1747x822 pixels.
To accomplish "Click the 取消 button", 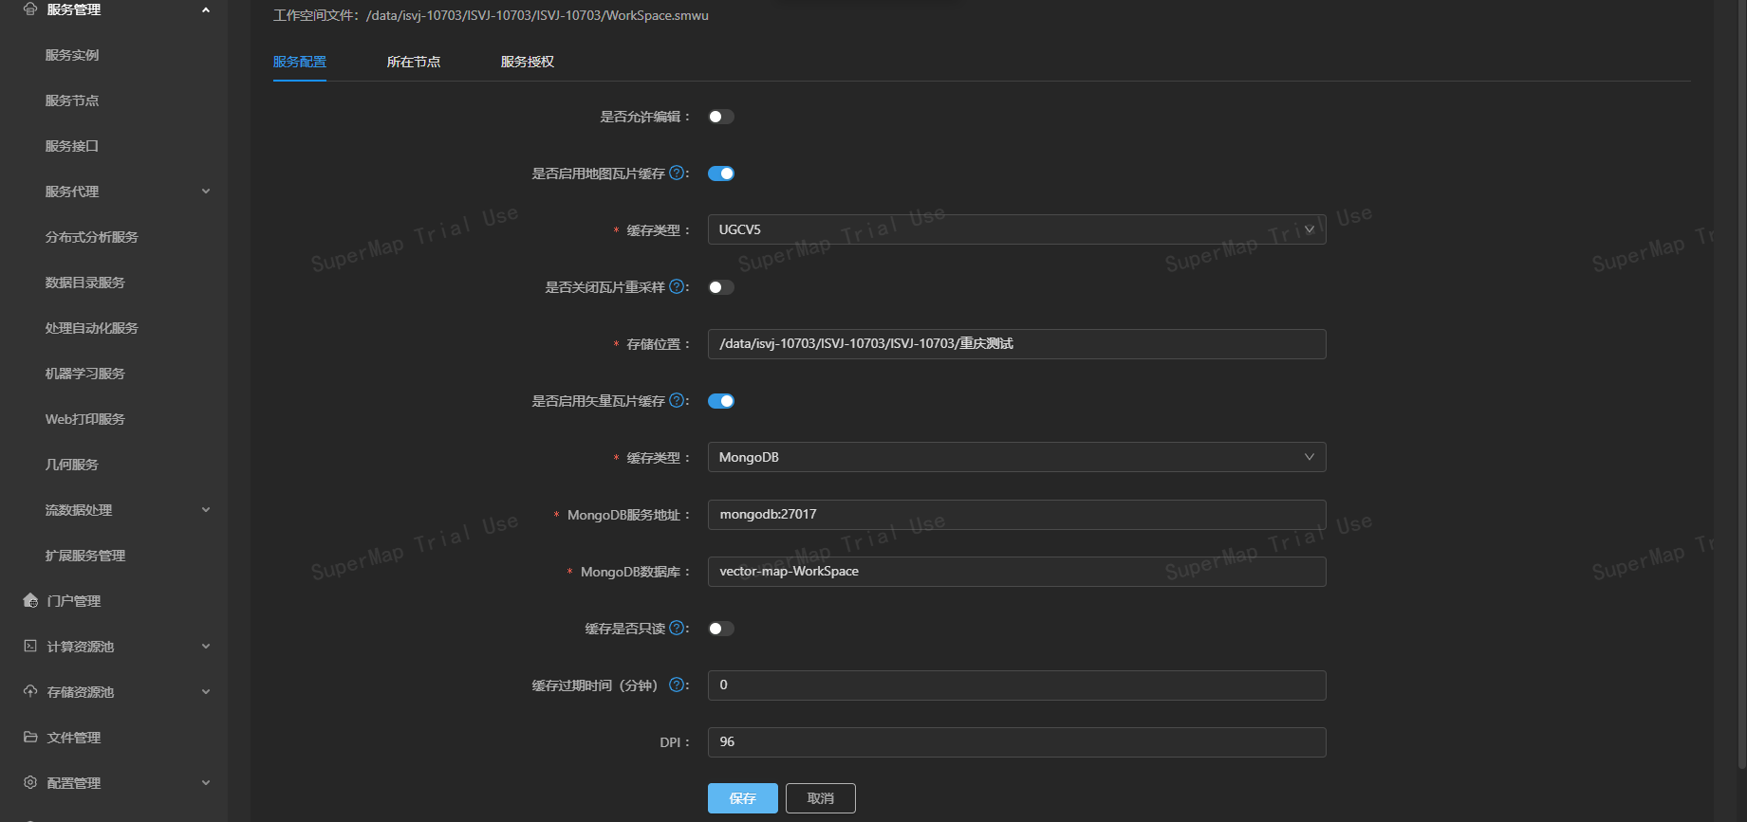I will point(821,798).
